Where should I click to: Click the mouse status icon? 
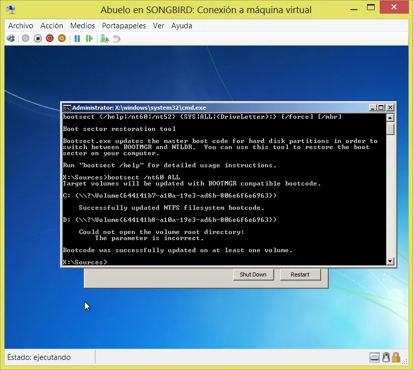[386, 357]
